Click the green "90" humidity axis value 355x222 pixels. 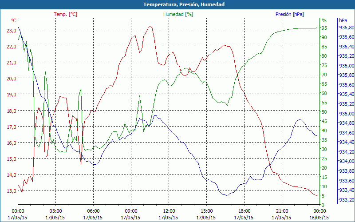point(324,37)
